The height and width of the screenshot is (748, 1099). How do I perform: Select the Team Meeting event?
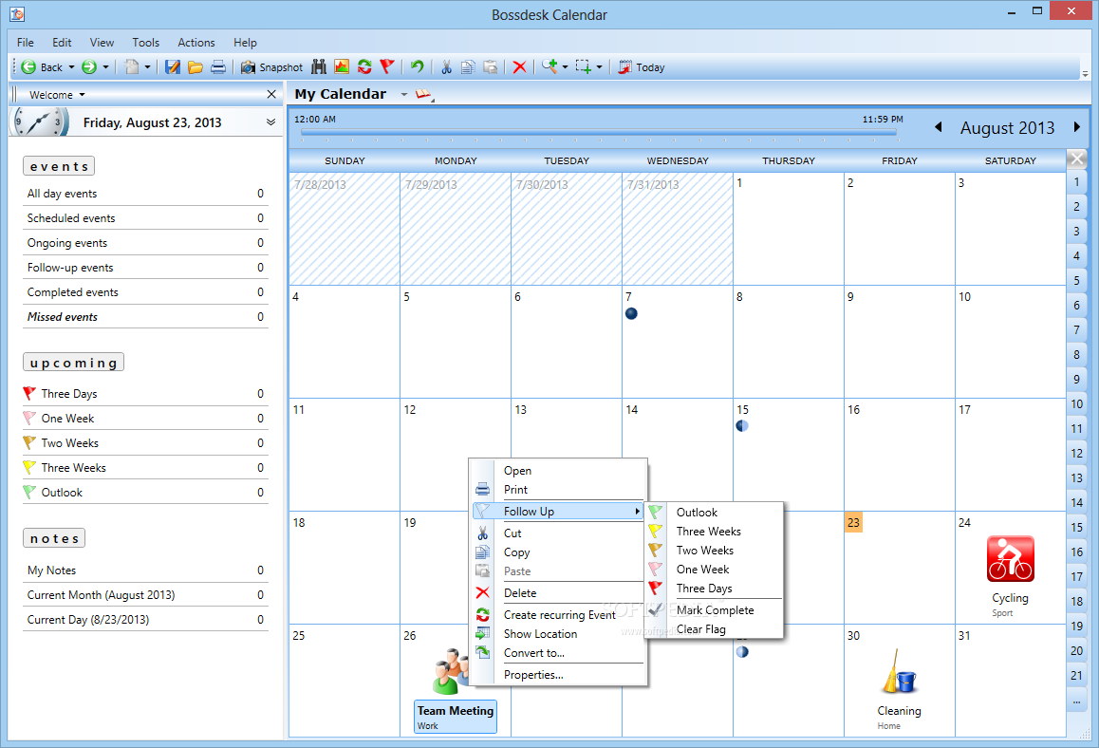click(x=456, y=717)
